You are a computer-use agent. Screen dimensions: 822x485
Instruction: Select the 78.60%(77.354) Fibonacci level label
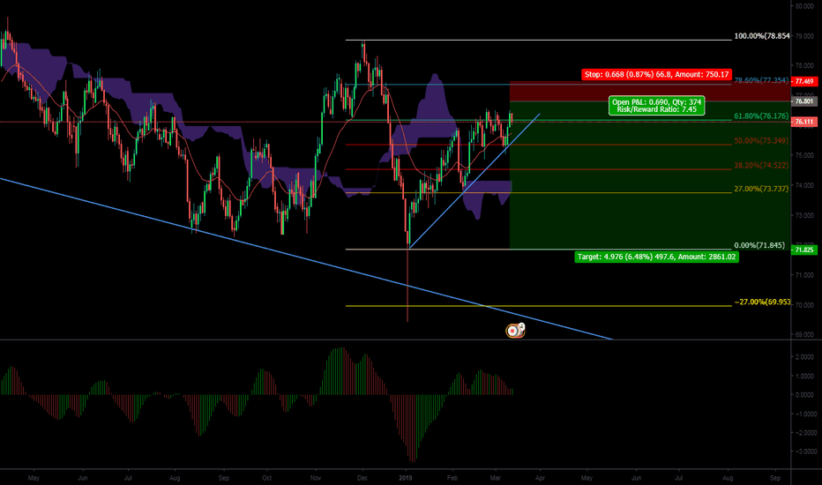760,80
